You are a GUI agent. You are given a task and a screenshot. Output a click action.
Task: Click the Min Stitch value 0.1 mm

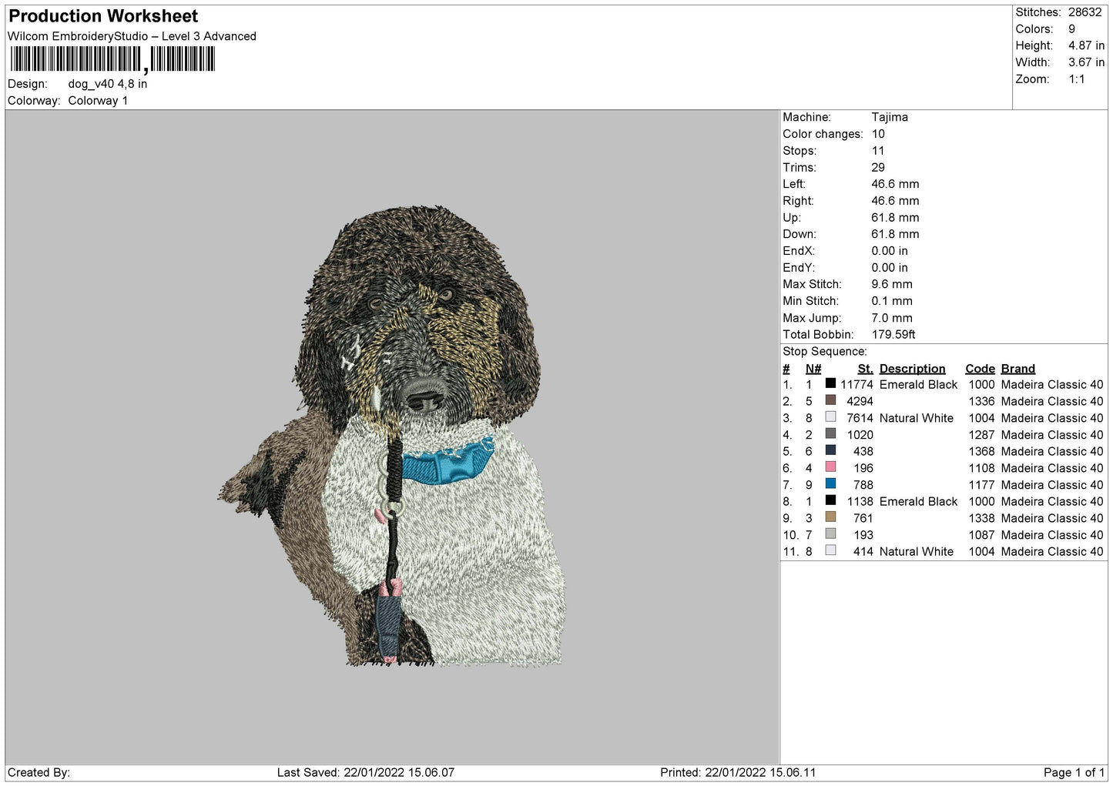[x=892, y=301]
